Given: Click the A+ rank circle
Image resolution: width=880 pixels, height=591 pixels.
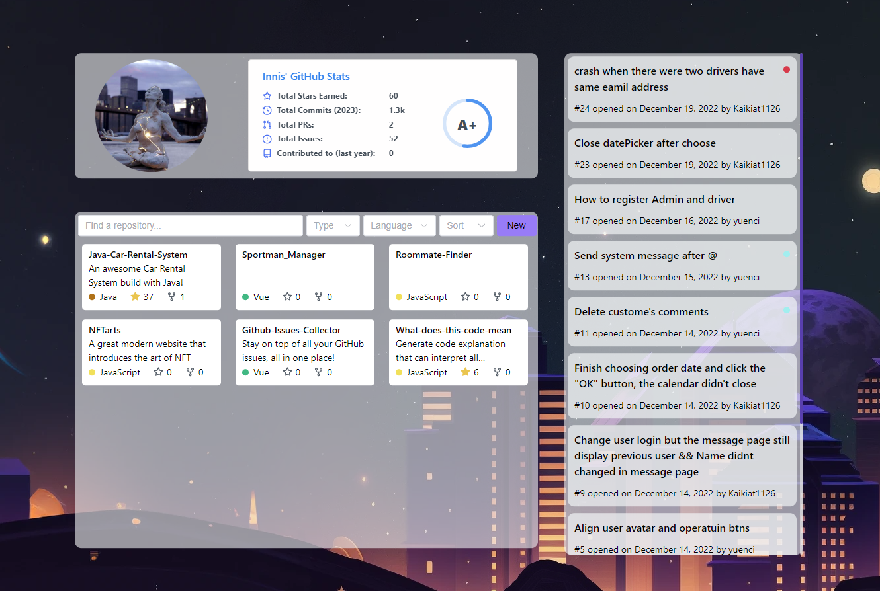Looking at the screenshot, I should [467, 124].
